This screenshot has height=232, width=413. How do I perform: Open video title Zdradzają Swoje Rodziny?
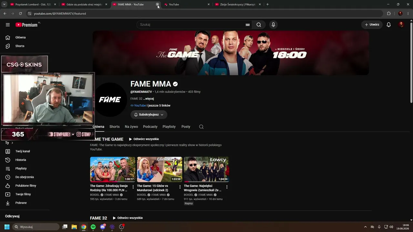pos(109,188)
